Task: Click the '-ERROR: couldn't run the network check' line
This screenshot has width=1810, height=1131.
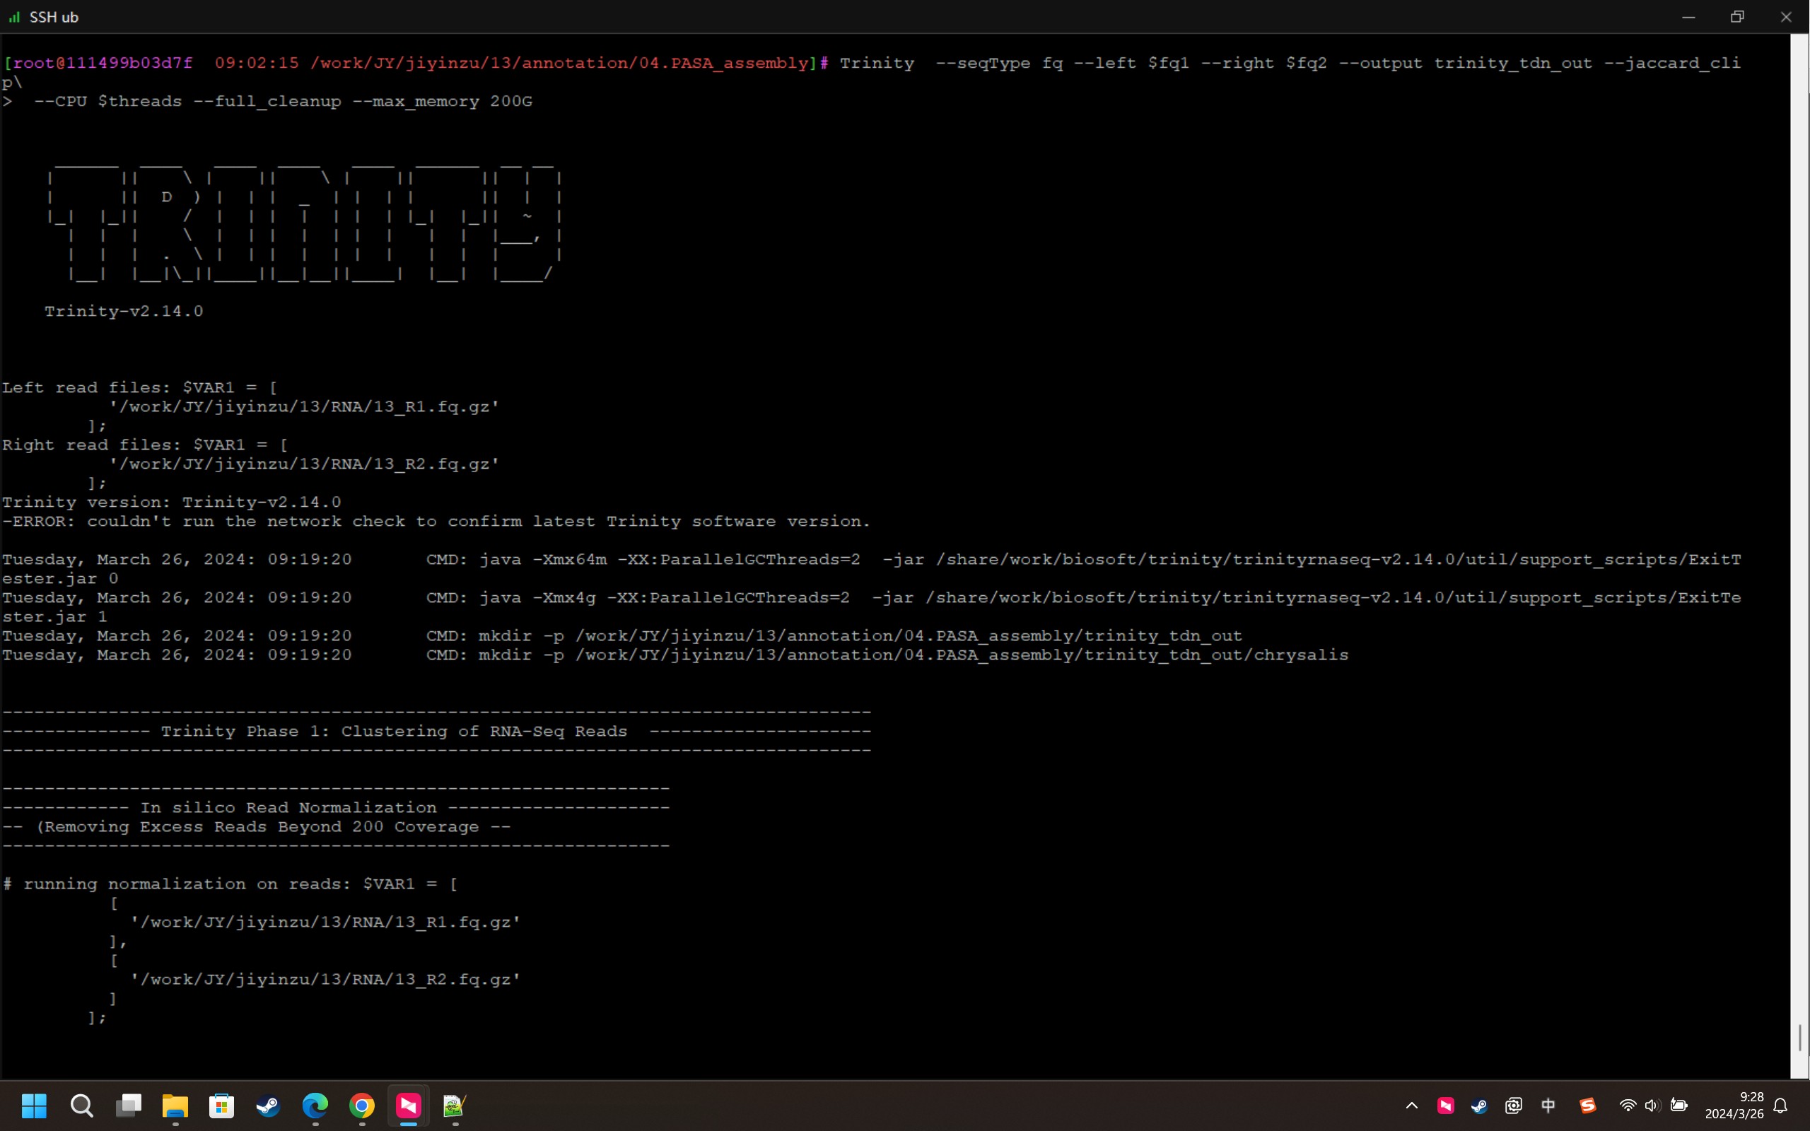Action: pos(436,522)
